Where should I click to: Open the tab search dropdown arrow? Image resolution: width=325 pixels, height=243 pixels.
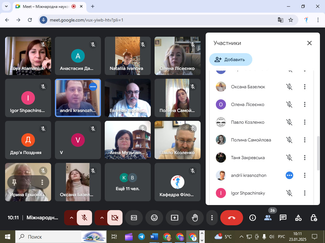(6, 6)
